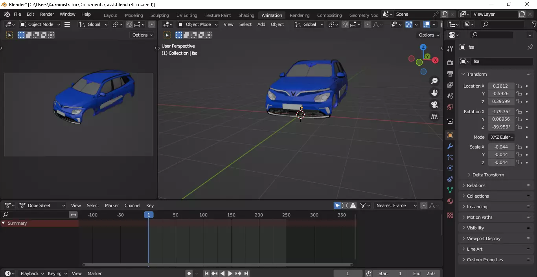
Task: Toggle Only Show Selected in Dope Sheet
Action: [337, 205]
